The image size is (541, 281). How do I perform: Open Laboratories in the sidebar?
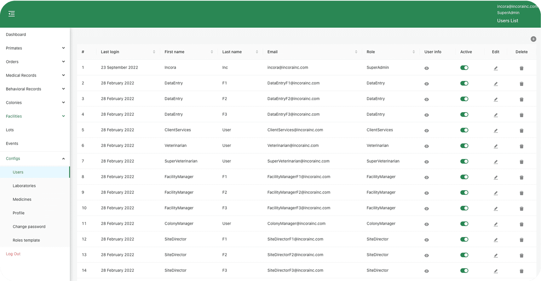[x=24, y=186]
